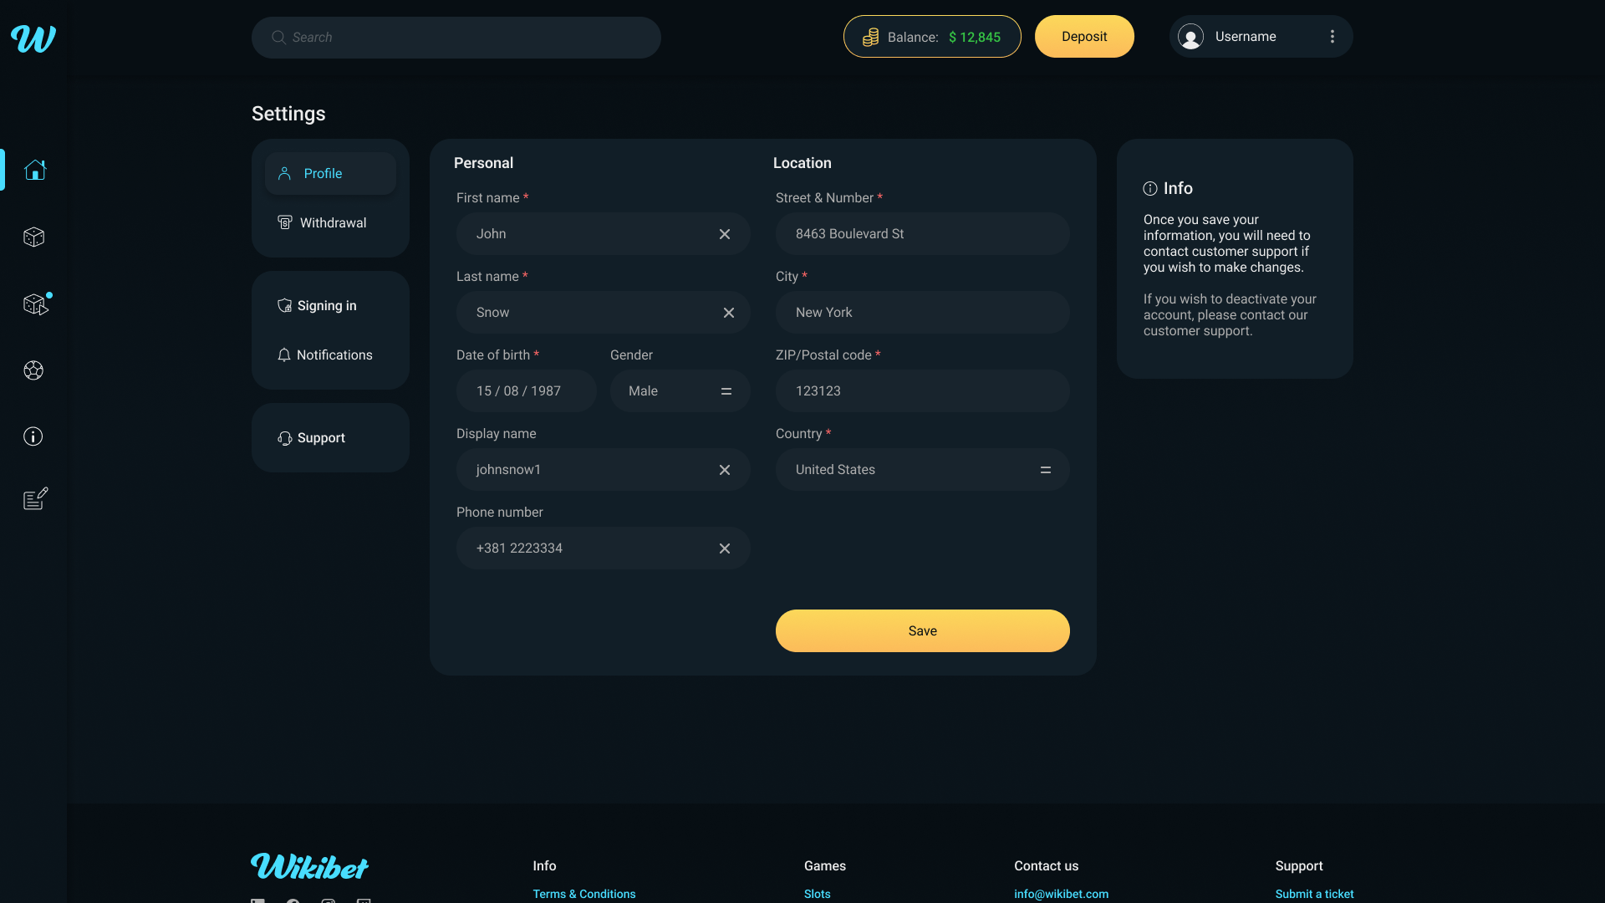Screen dimensions: 1605x903
Task: Focus the Date of birth field
Action: tap(527, 391)
